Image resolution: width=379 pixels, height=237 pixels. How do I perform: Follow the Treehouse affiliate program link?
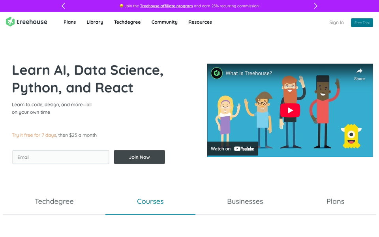coord(166,6)
